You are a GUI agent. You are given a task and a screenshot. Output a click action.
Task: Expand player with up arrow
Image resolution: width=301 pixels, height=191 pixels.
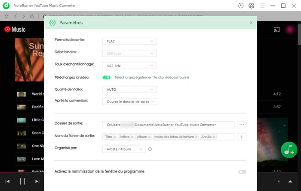click(290, 182)
